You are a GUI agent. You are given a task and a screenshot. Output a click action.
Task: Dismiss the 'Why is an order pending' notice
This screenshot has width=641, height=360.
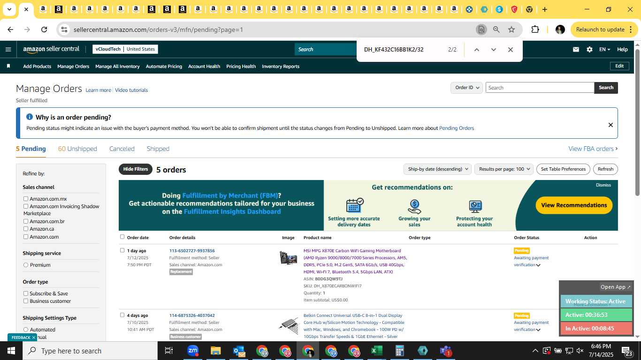click(610, 125)
